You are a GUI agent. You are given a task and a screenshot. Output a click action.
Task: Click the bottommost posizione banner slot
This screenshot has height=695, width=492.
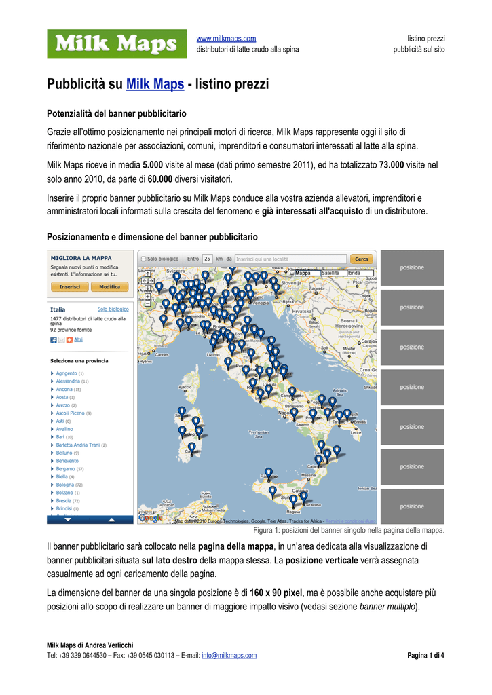(412, 506)
